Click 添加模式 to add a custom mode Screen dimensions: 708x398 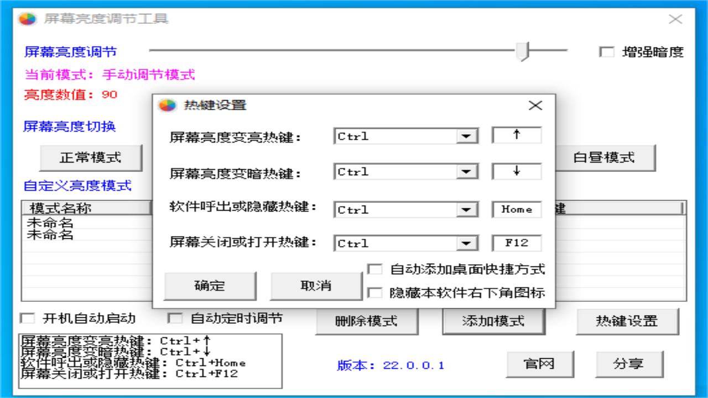pyautogui.click(x=494, y=321)
